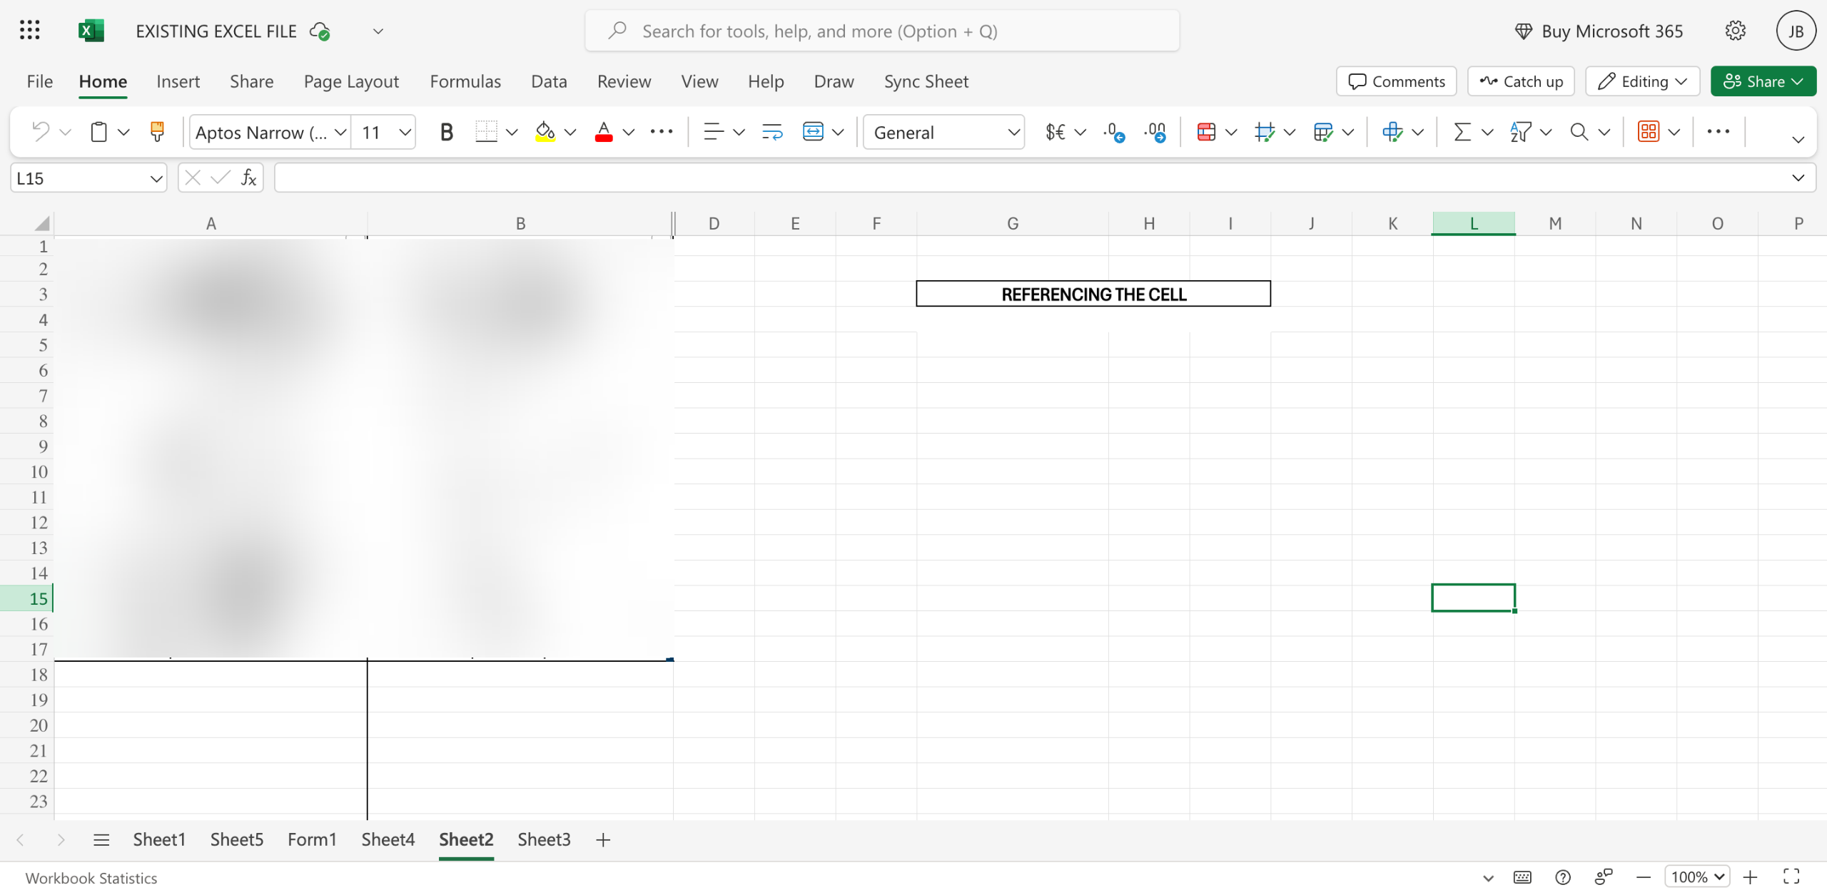Click the Comments button

point(1396,81)
